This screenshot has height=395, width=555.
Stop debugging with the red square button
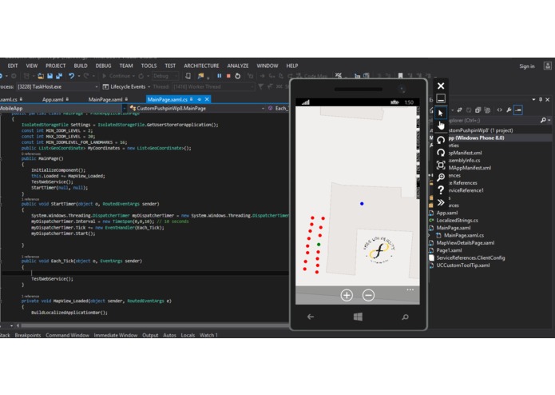(x=228, y=76)
